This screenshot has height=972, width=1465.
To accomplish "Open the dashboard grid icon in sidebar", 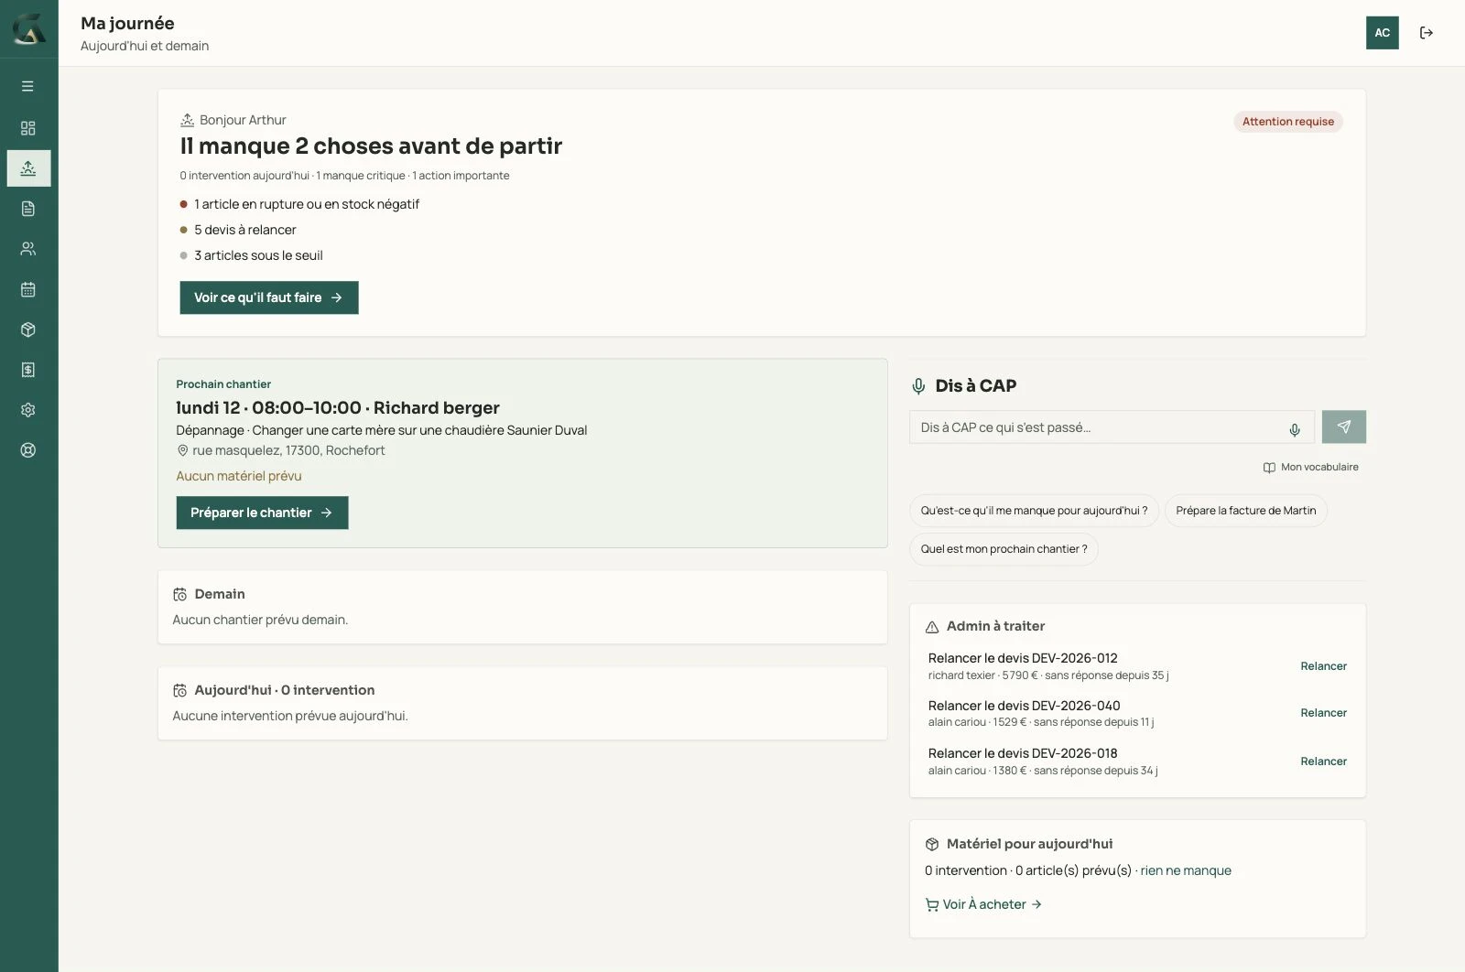I will tap(28, 128).
